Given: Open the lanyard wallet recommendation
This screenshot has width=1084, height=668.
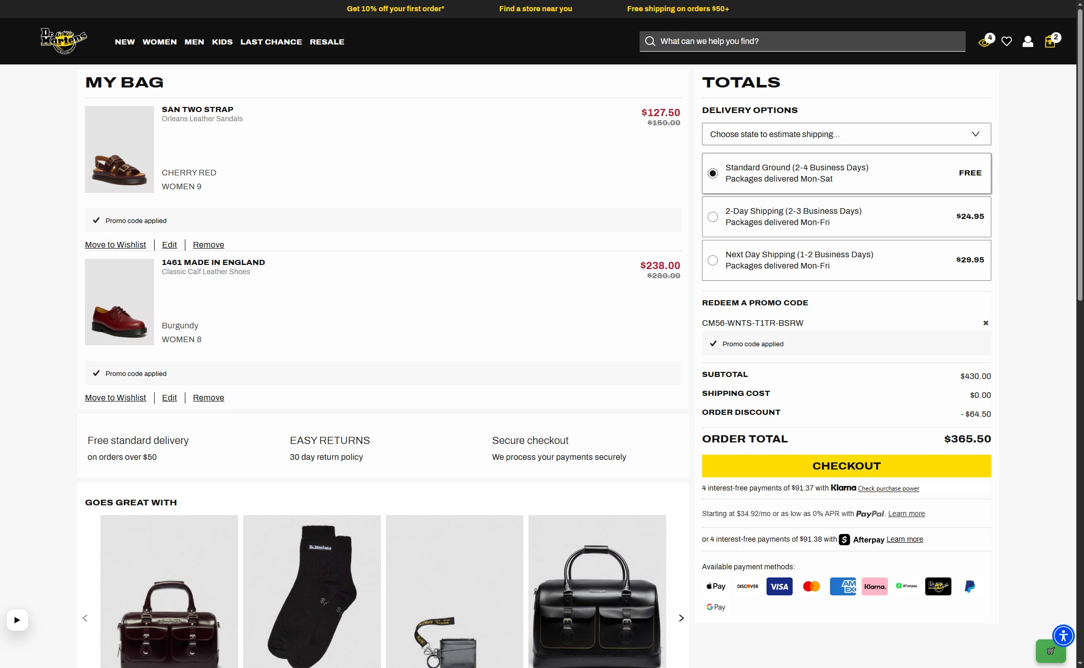Looking at the screenshot, I should [x=455, y=592].
